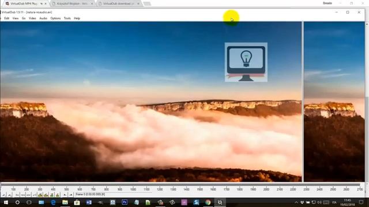369x207 pixels.
Task: Jump to the end of the video
Action: click(x=35, y=195)
